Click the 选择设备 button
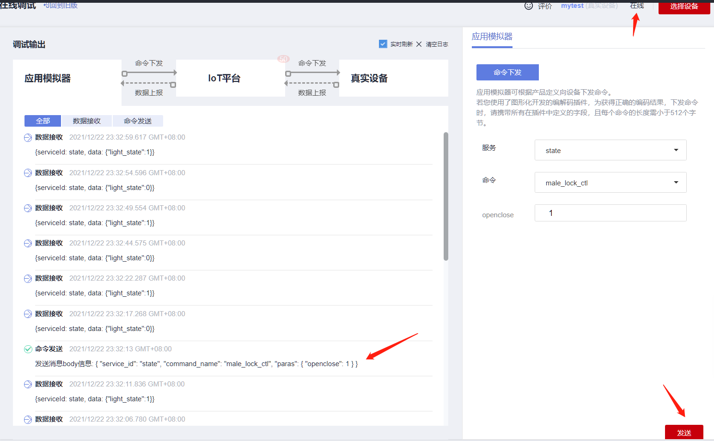714x441 pixels. [x=684, y=7]
